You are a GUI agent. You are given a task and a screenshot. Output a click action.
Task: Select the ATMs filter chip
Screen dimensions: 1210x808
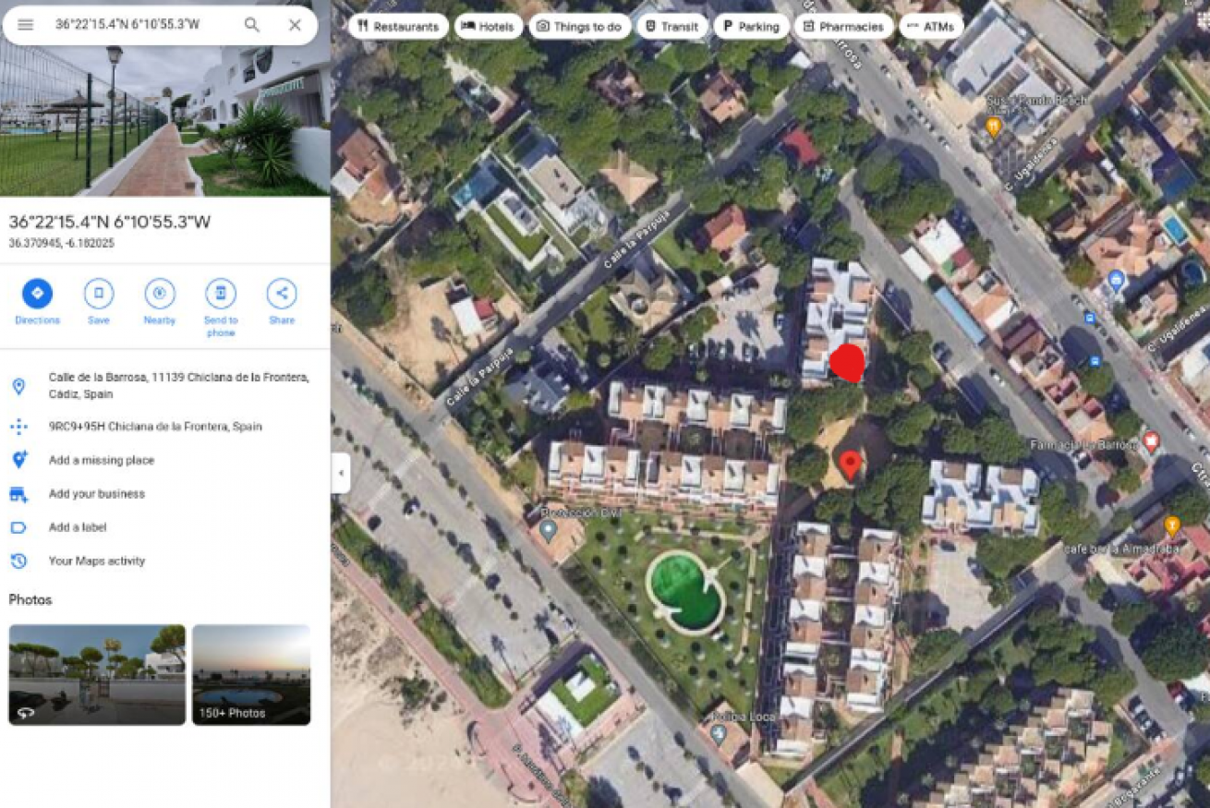click(931, 27)
